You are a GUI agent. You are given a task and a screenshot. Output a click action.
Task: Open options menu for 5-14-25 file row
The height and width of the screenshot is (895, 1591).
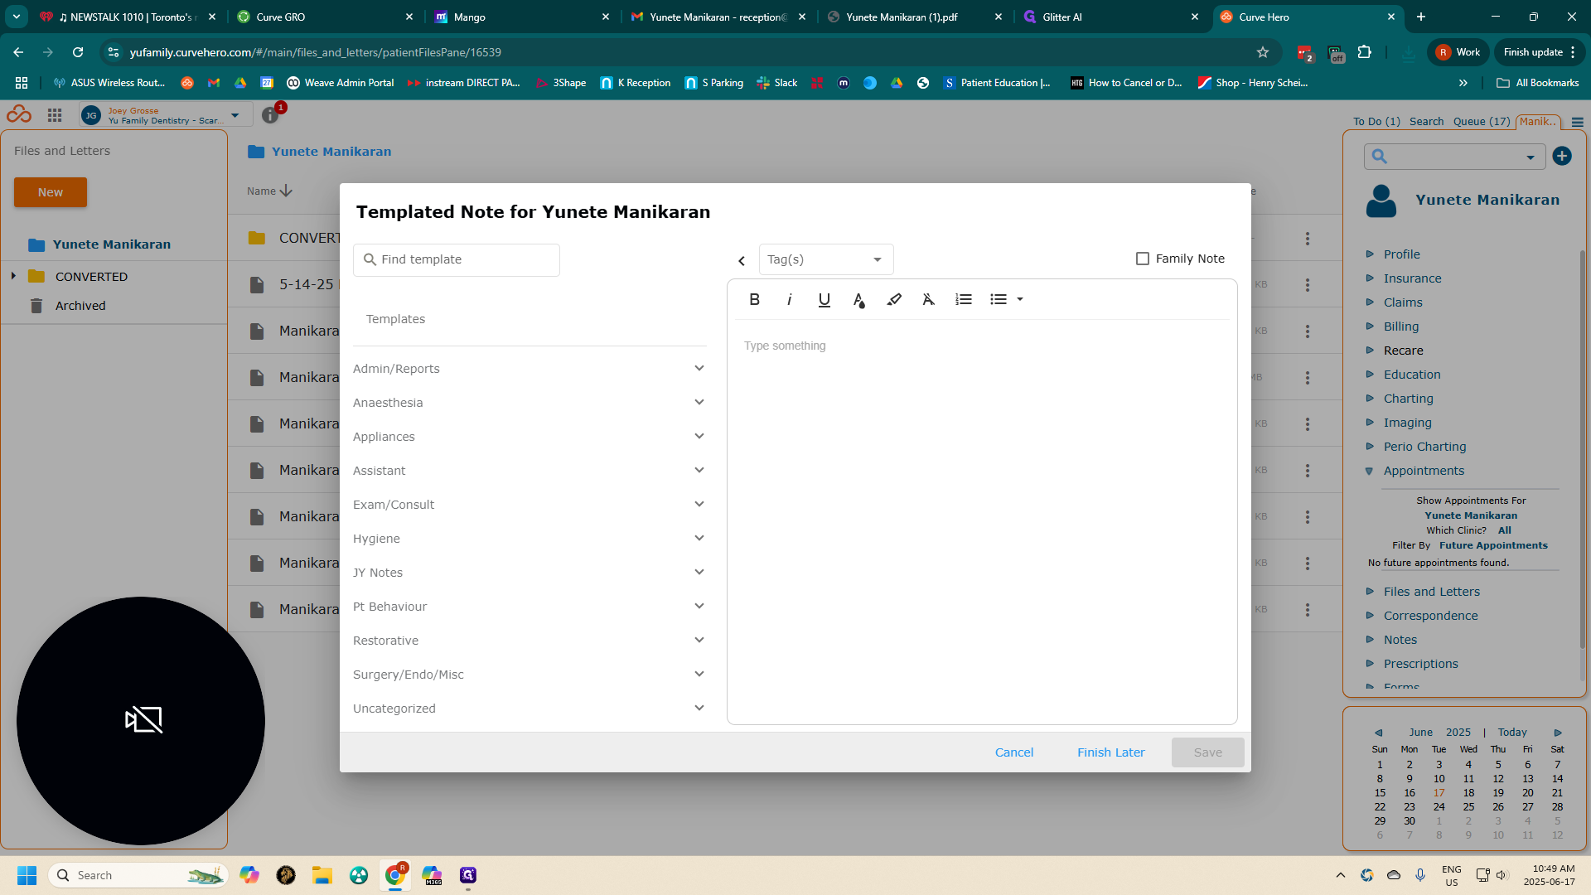tap(1308, 285)
